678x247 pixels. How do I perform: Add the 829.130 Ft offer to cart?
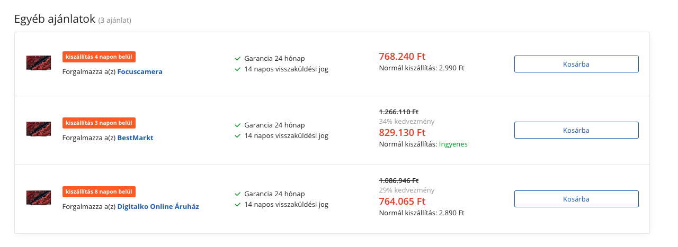(x=576, y=130)
